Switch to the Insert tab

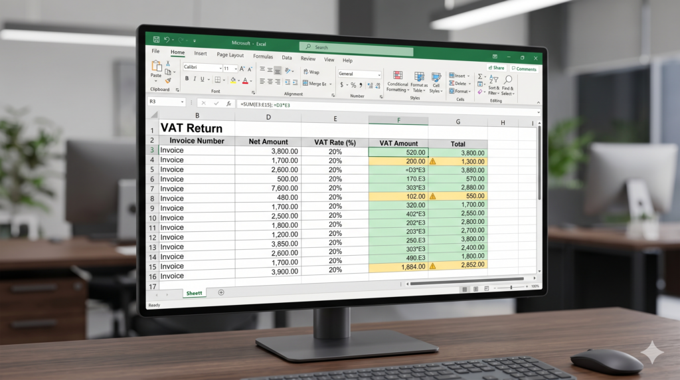click(201, 53)
